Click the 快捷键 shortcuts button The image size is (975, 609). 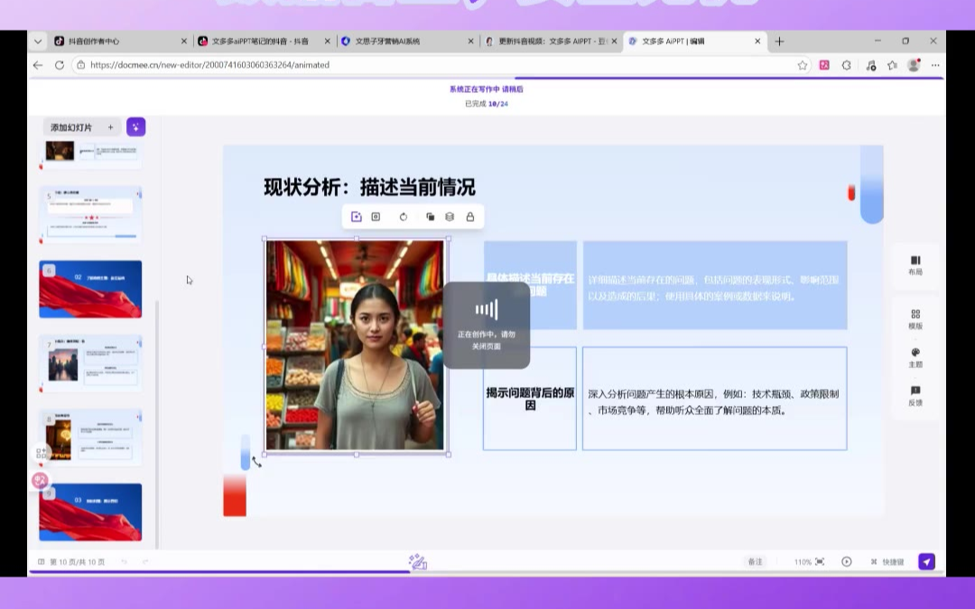click(x=887, y=561)
